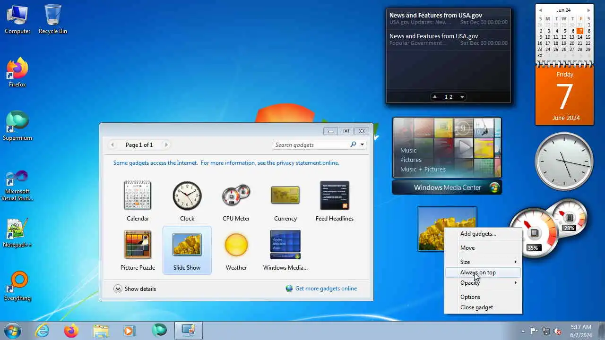Expand Show details in gadget gallery
The image size is (605, 340).
point(135,289)
